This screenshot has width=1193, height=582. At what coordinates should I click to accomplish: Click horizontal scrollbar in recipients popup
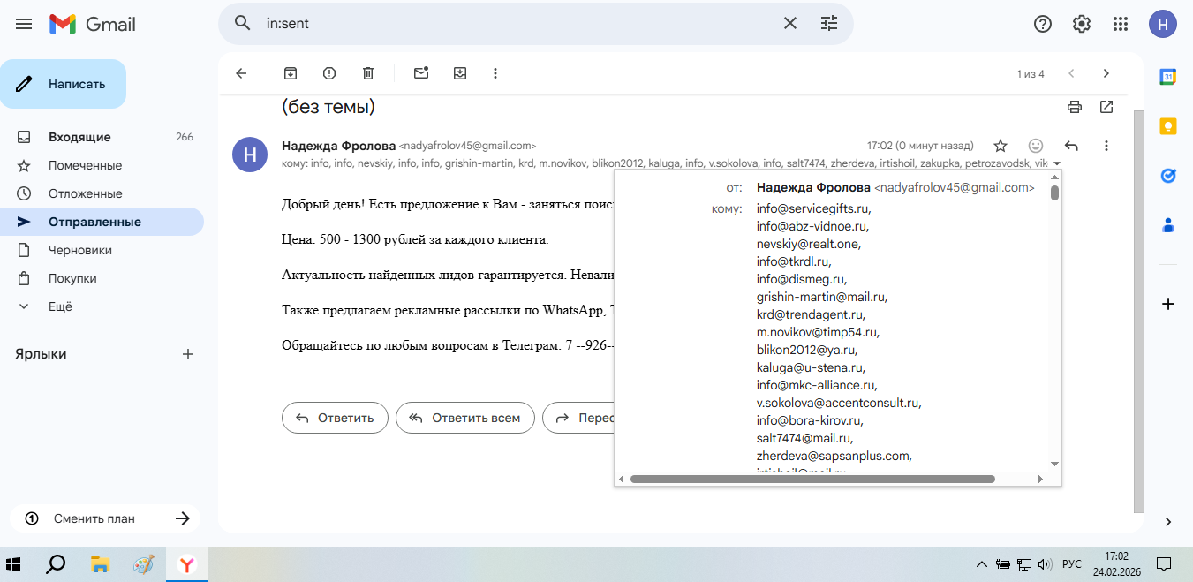[x=812, y=479]
